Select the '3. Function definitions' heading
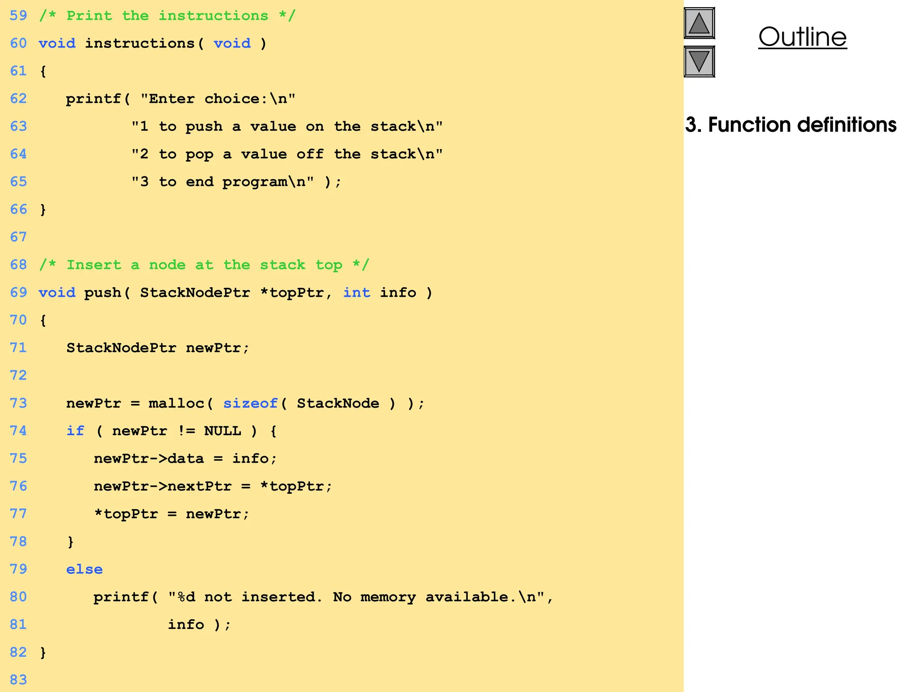922x692 pixels. coord(791,125)
